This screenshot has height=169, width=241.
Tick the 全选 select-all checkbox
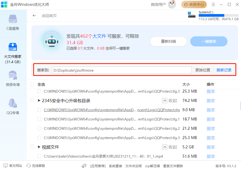[32, 84]
